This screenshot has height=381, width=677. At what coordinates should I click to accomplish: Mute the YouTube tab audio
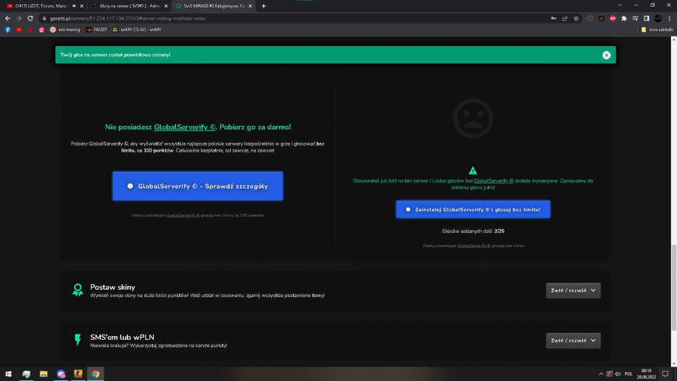(x=74, y=6)
